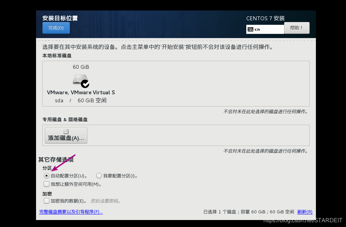This screenshot has height=227, width=346.
Task: Click the 其它存储选项 heading
Action: [x=56, y=160]
